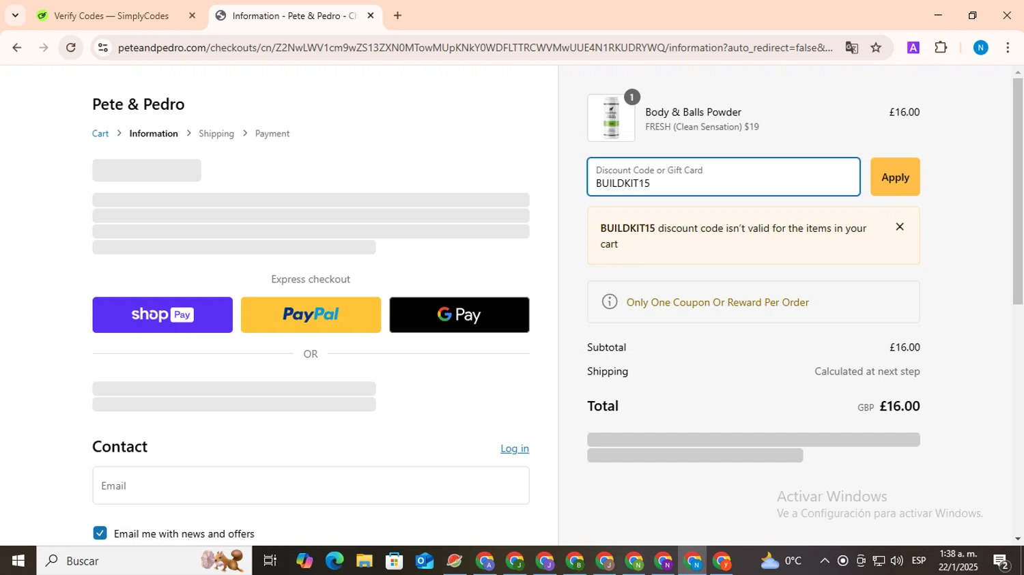The width and height of the screenshot is (1024, 575).
Task: Switch to Verify Codes SimplyCodes tab
Action: point(111,16)
